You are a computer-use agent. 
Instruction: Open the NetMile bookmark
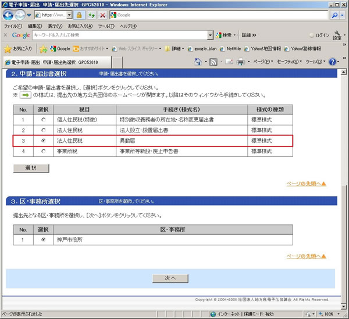(230, 49)
